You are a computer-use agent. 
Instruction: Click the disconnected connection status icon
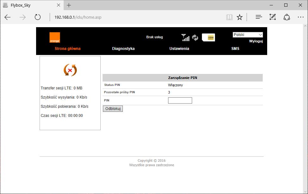pos(70,70)
